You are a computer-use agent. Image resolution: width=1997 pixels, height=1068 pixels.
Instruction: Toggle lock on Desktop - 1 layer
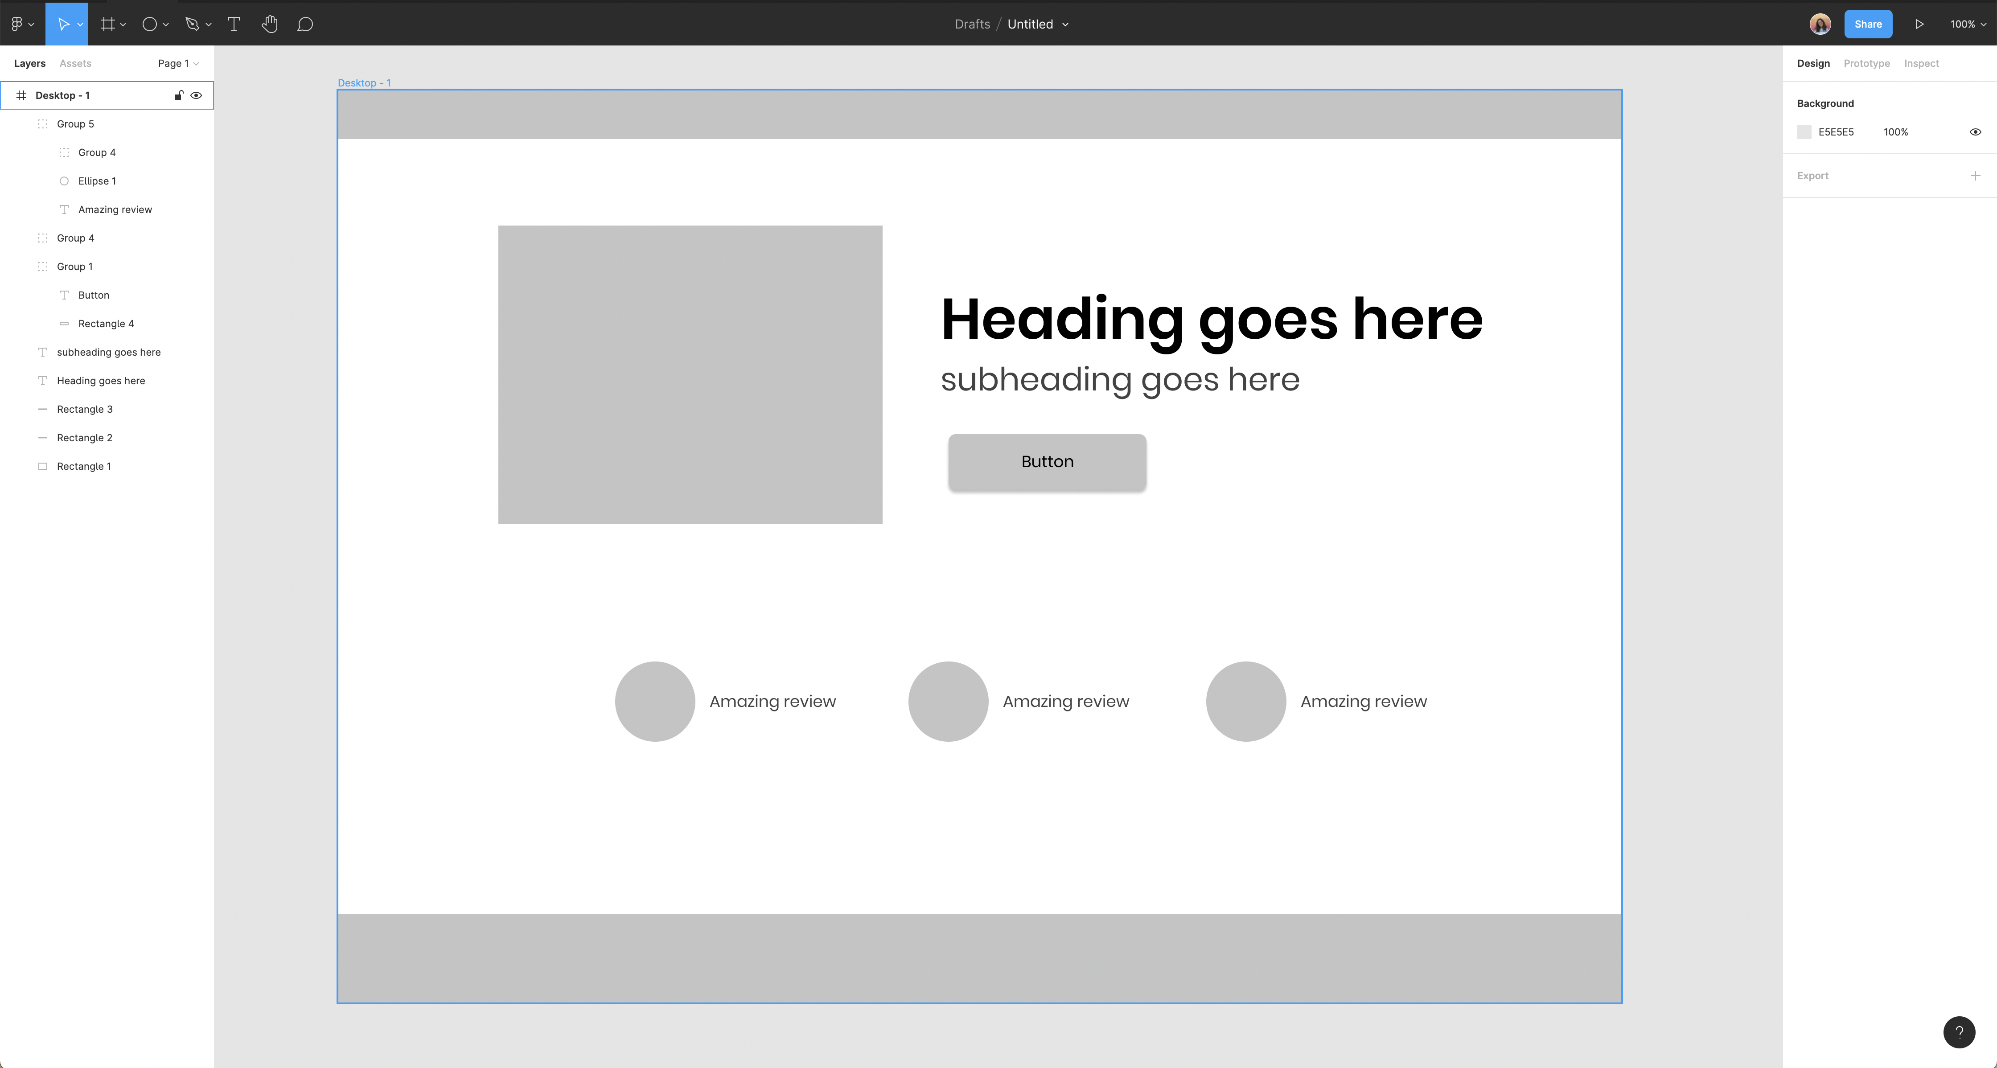(178, 95)
